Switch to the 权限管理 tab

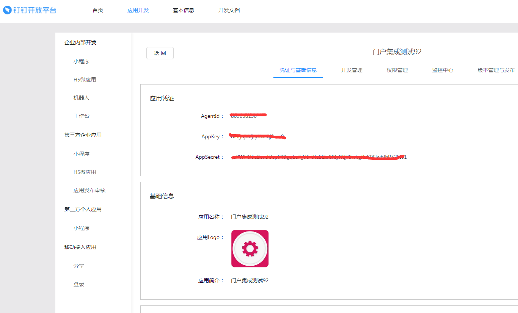click(397, 70)
